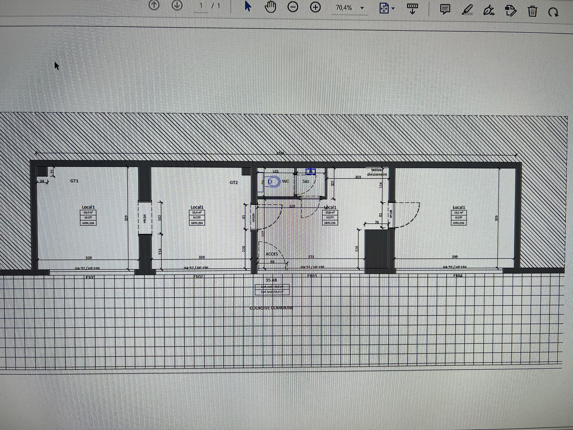Viewport: 573px width, 430px height.
Task: Click the page number input field
Action: 201,6
